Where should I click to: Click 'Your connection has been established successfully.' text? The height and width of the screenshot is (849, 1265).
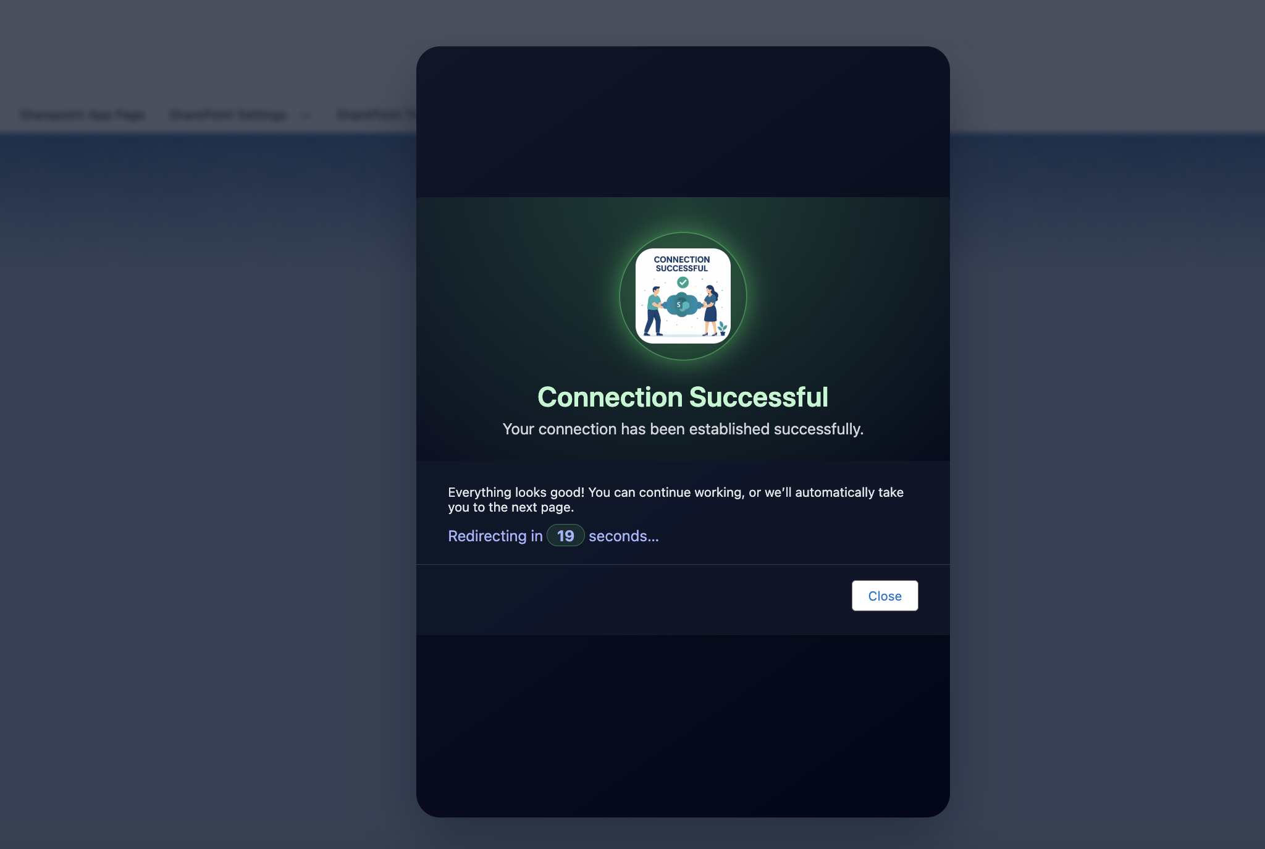point(683,429)
